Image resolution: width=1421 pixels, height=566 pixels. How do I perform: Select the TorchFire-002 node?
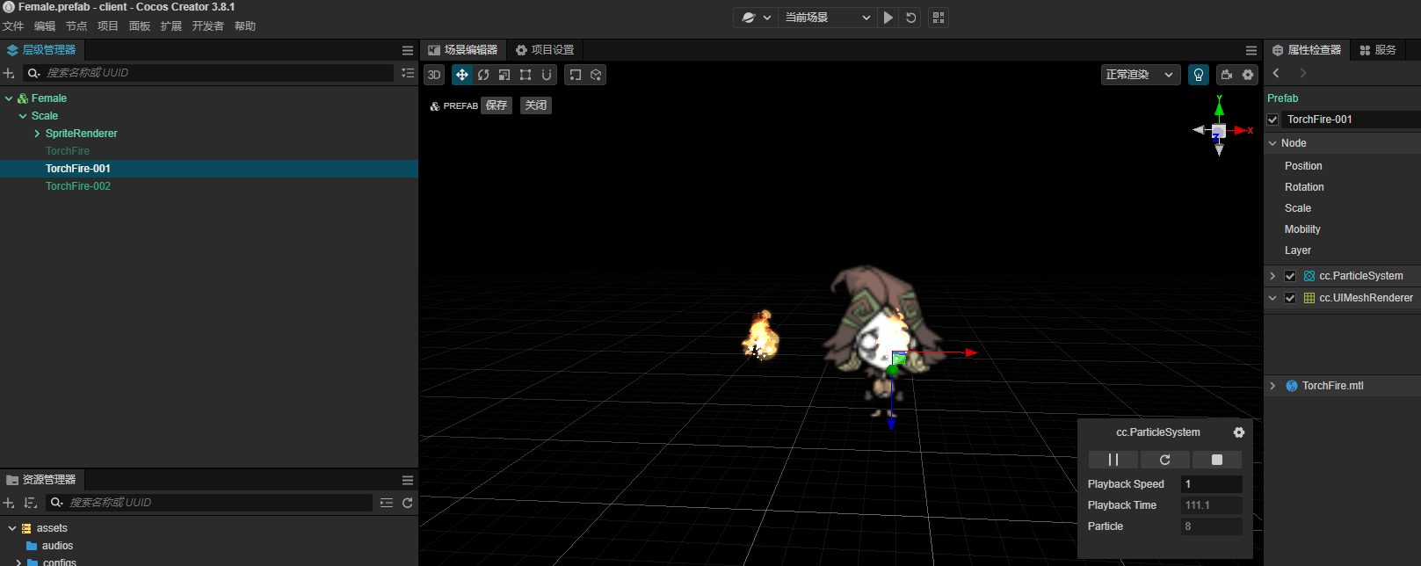[x=78, y=186]
